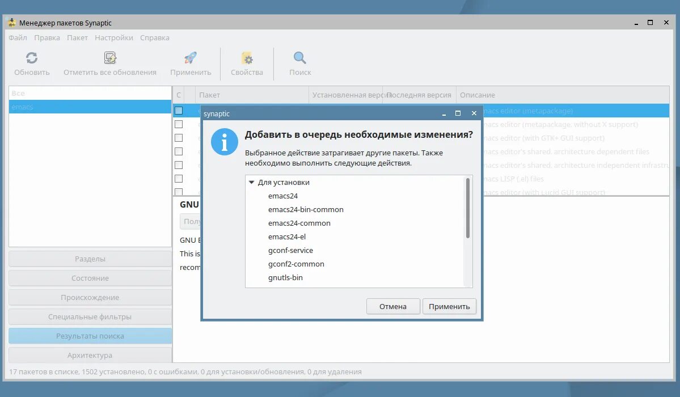Sort by Пакет column header
Screen dimensions: 680x397
click(x=252, y=95)
